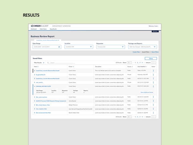Sort by the Name column arrows
193x145 pixels.
[38, 67]
